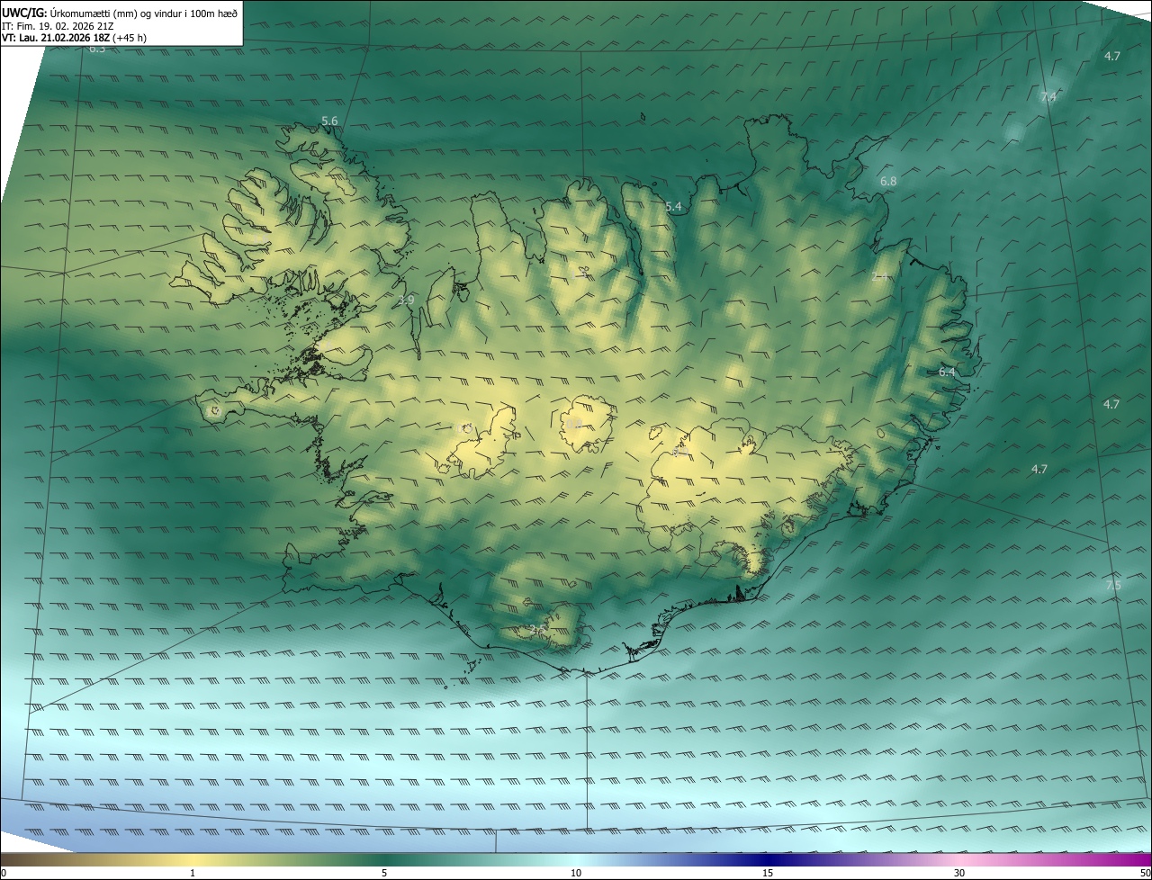Pick the yellow colorbar swatch above 1
Viewport: 1152px width, 880px height.
(x=193, y=859)
